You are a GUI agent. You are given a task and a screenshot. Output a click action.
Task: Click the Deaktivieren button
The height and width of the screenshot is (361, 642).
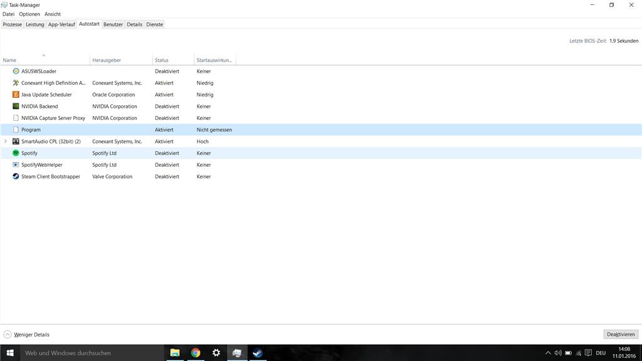[621, 335]
